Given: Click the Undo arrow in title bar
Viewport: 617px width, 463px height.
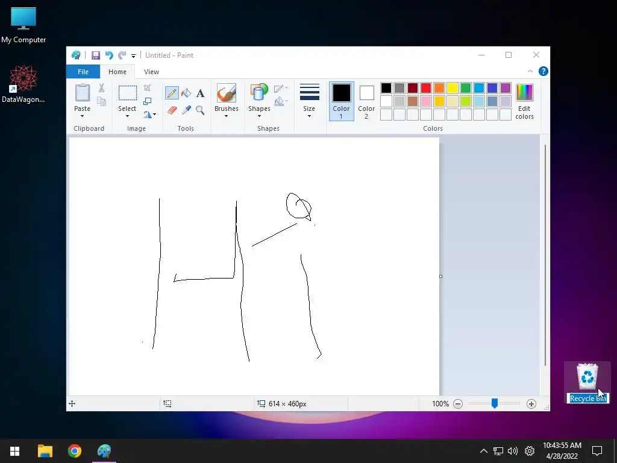Looking at the screenshot, I should (x=109, y=55).
